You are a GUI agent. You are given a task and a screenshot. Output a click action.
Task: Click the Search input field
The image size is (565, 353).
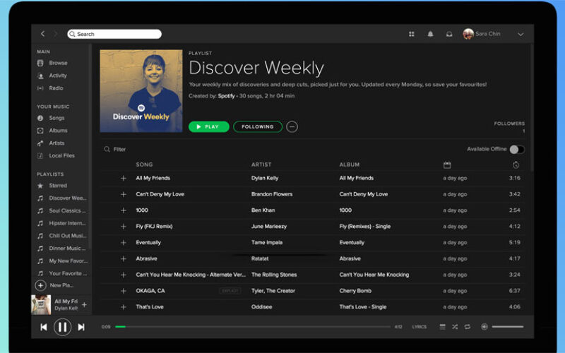[x=117, y=34]
